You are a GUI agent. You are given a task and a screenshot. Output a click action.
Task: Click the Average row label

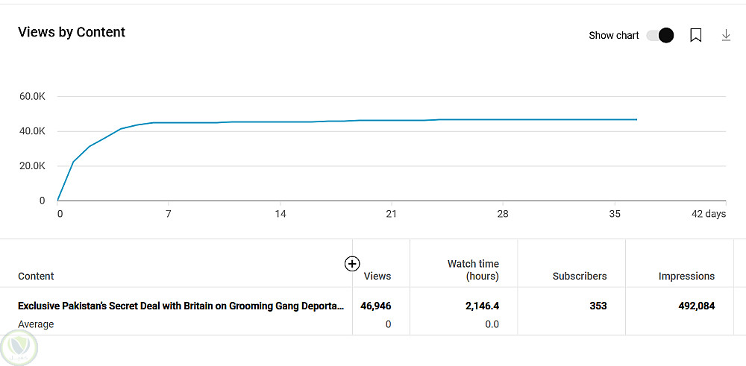[x=36, y=324]
